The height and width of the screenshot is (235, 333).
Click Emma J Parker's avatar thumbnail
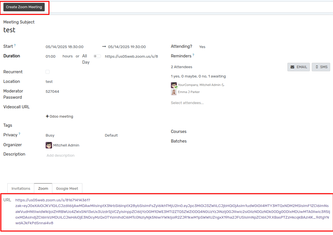(174, 92)
